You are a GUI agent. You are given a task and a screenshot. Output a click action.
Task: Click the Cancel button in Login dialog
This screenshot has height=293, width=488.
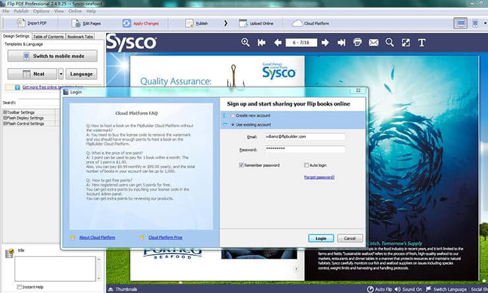(350, 238)
